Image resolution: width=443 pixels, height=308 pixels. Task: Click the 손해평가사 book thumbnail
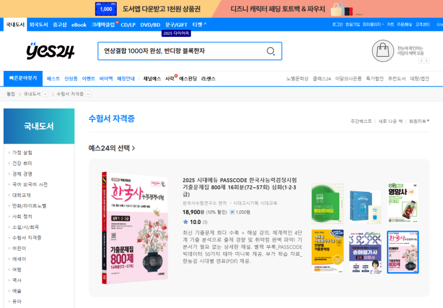(x=365, y=253)
